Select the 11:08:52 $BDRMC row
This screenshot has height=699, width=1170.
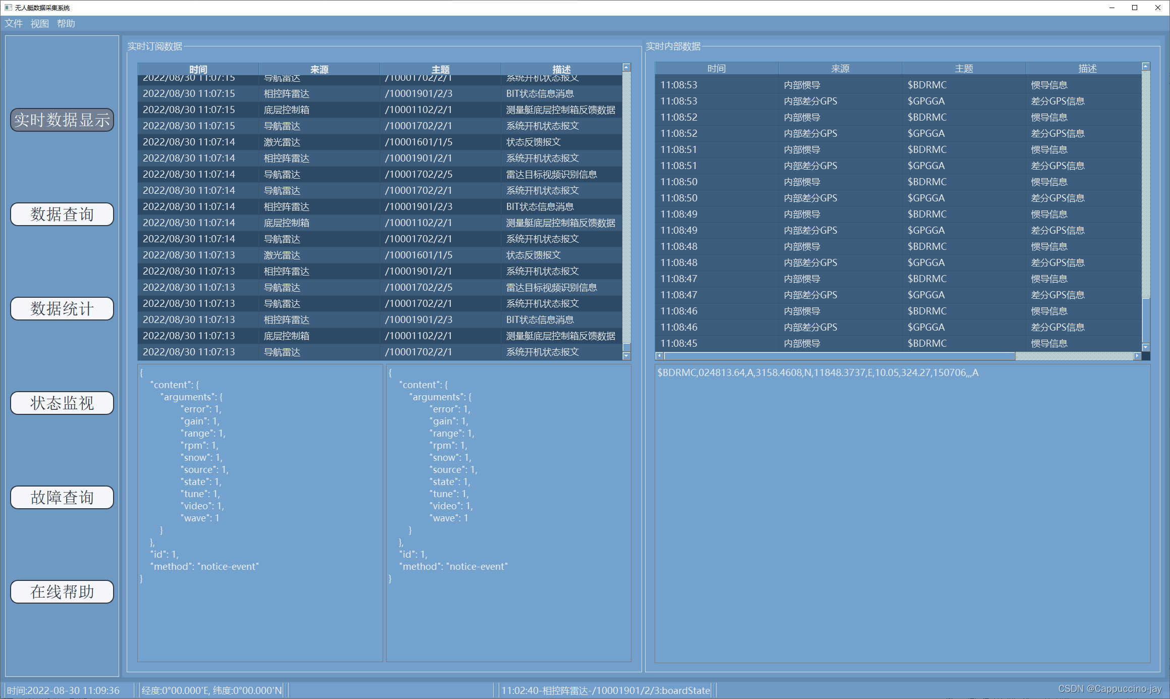point(898,118)
